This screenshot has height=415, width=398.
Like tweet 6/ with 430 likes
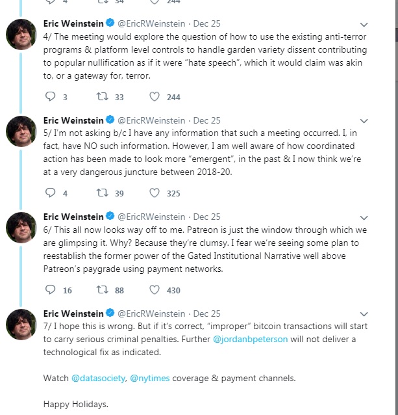click(155, 290)
